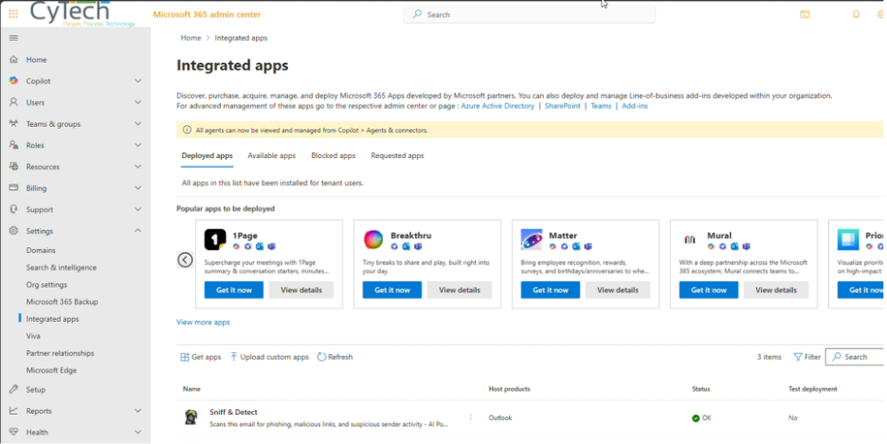
Task: Expand the Billing menu chevron
Action: pyautogui.click(x=137, y=187)
